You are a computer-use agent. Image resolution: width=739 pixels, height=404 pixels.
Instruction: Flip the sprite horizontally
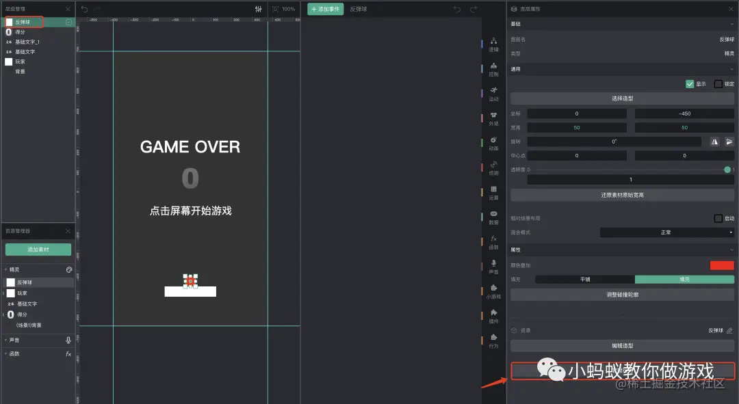715,142
